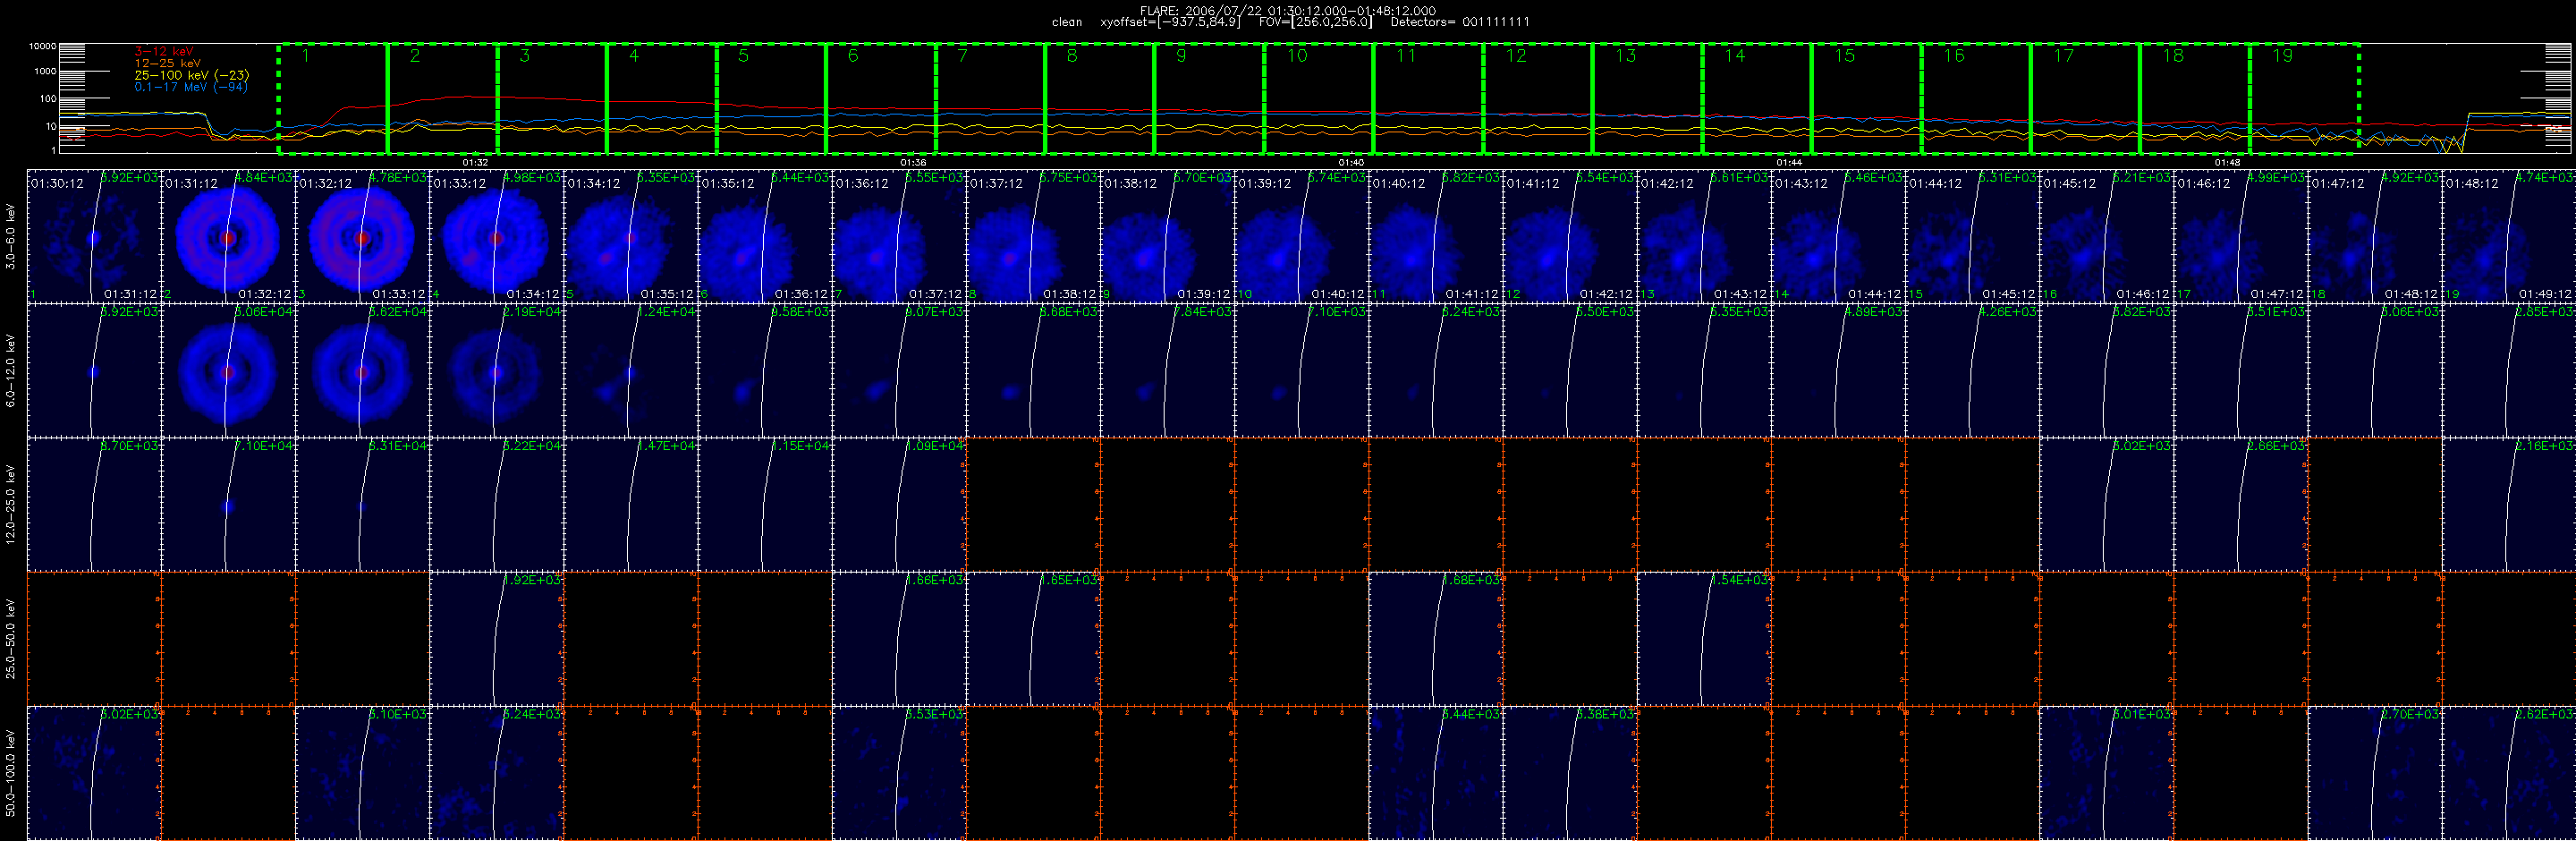Open the 6.0-12.0 keV image peaking 2.19E+04
Image resolution: width=2576 pixels, height=841 pixels.
point(497,370)
